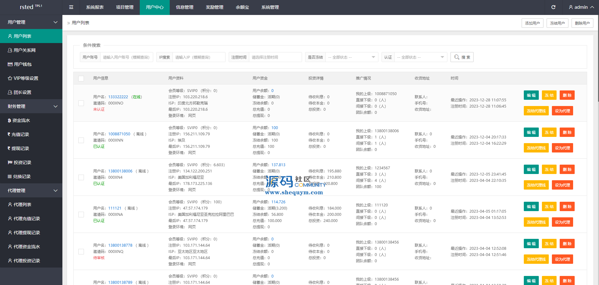Click the 删除用户 button
The width and height of the screenshot is (599, 285).
coord(582,23)
